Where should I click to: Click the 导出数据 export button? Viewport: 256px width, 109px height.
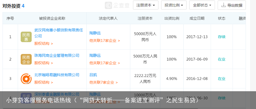[232, 5]
